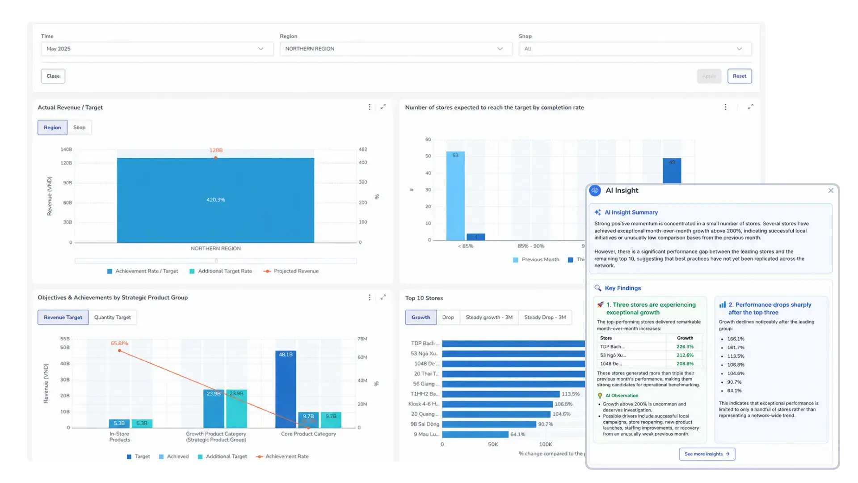The height and width of the screenshot is (483, 858).
Task: Expand the Objectives & Achievements chart fullscreen
Action: pos(383,297)
